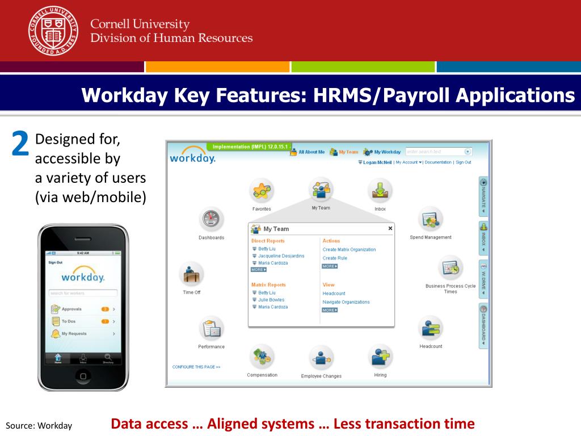Switch to the My Team top tab
The height and width of the screenshot is (436, 581).
344,152
